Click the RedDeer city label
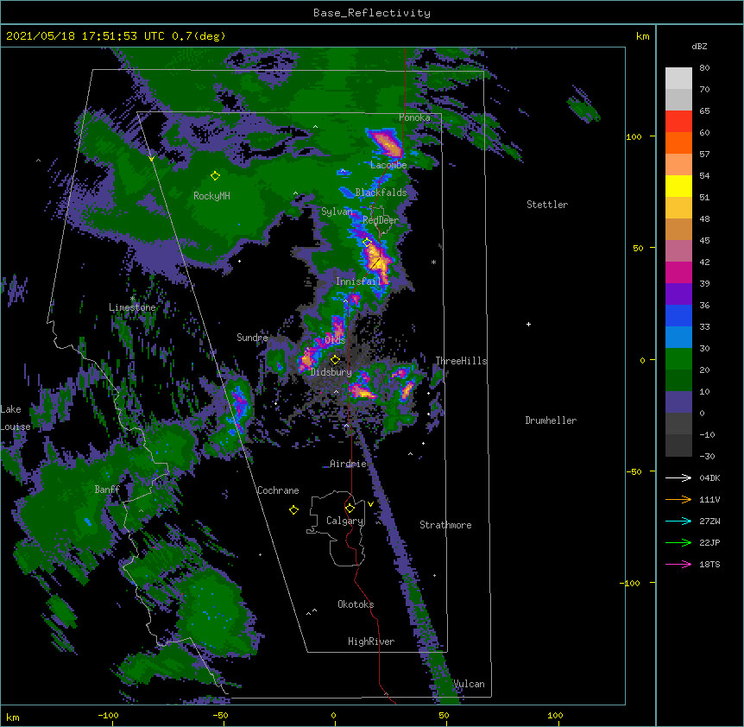 [x=381, y=220]
